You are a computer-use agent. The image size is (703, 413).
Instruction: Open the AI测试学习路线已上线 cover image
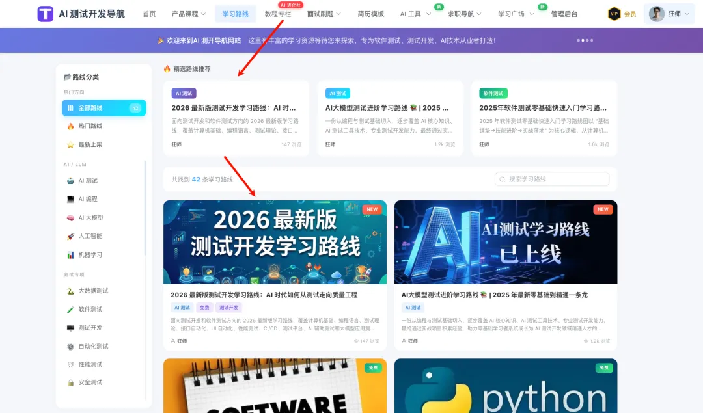click(x=506, y=242)
